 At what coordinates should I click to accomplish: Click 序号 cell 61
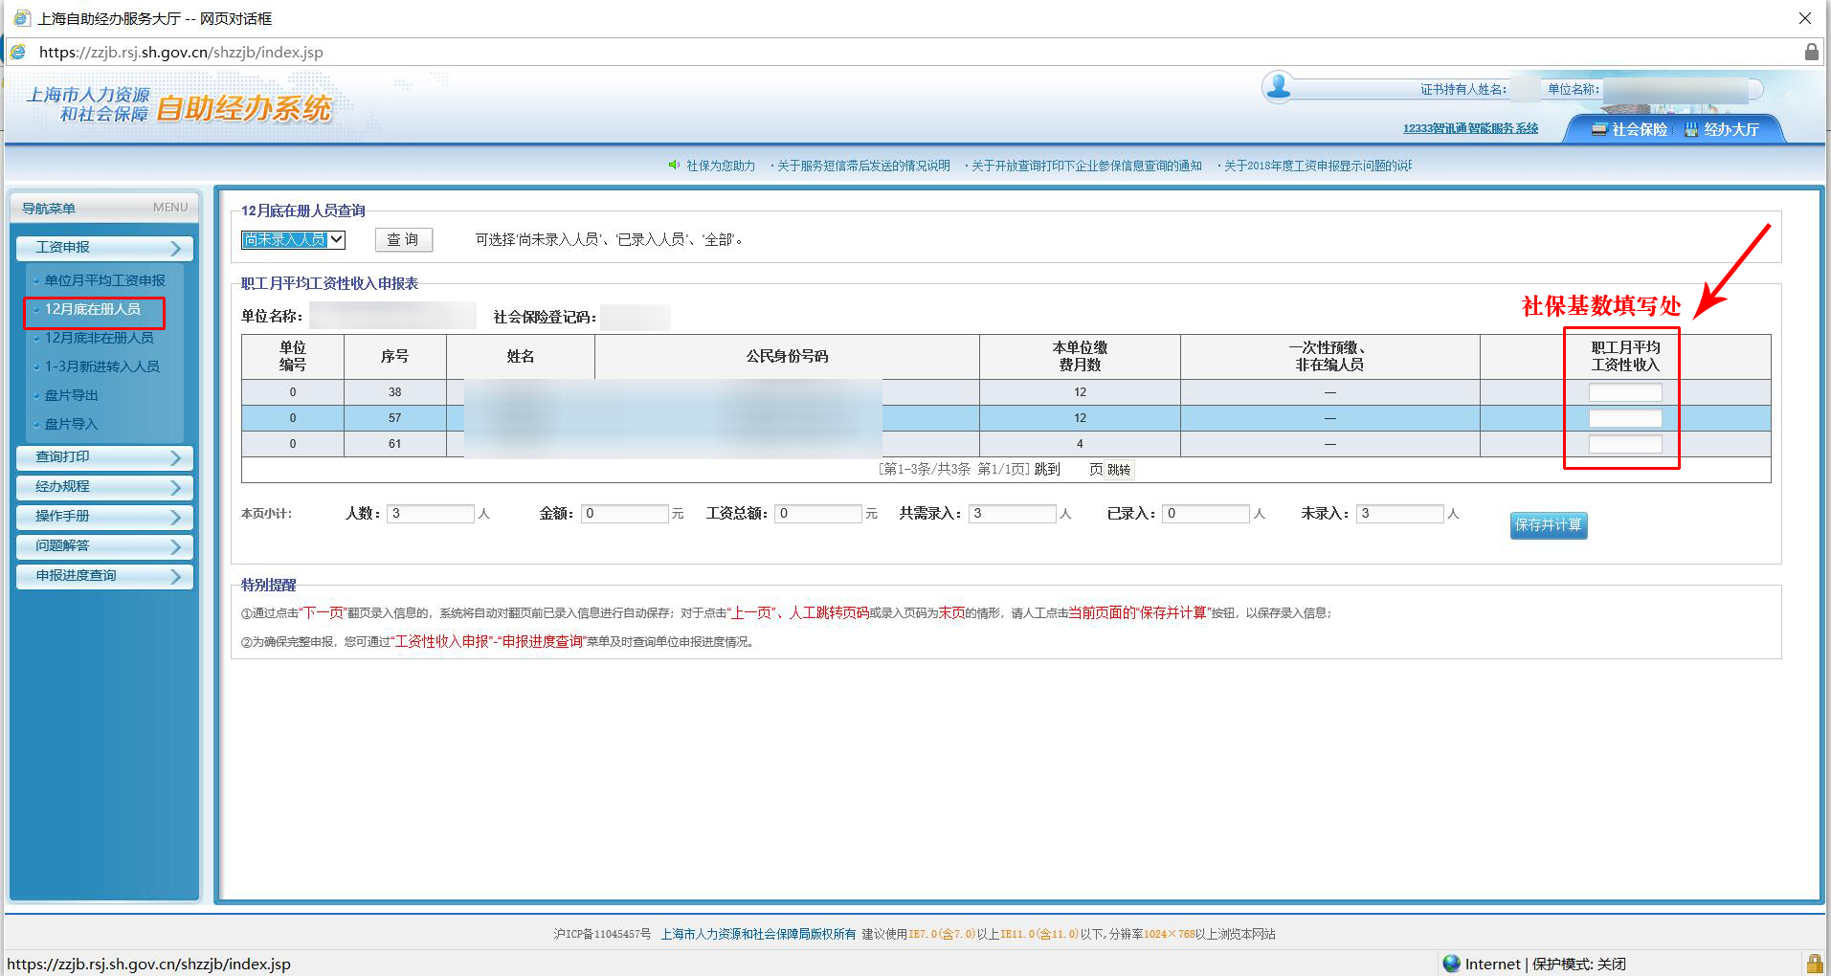[394, 444]
